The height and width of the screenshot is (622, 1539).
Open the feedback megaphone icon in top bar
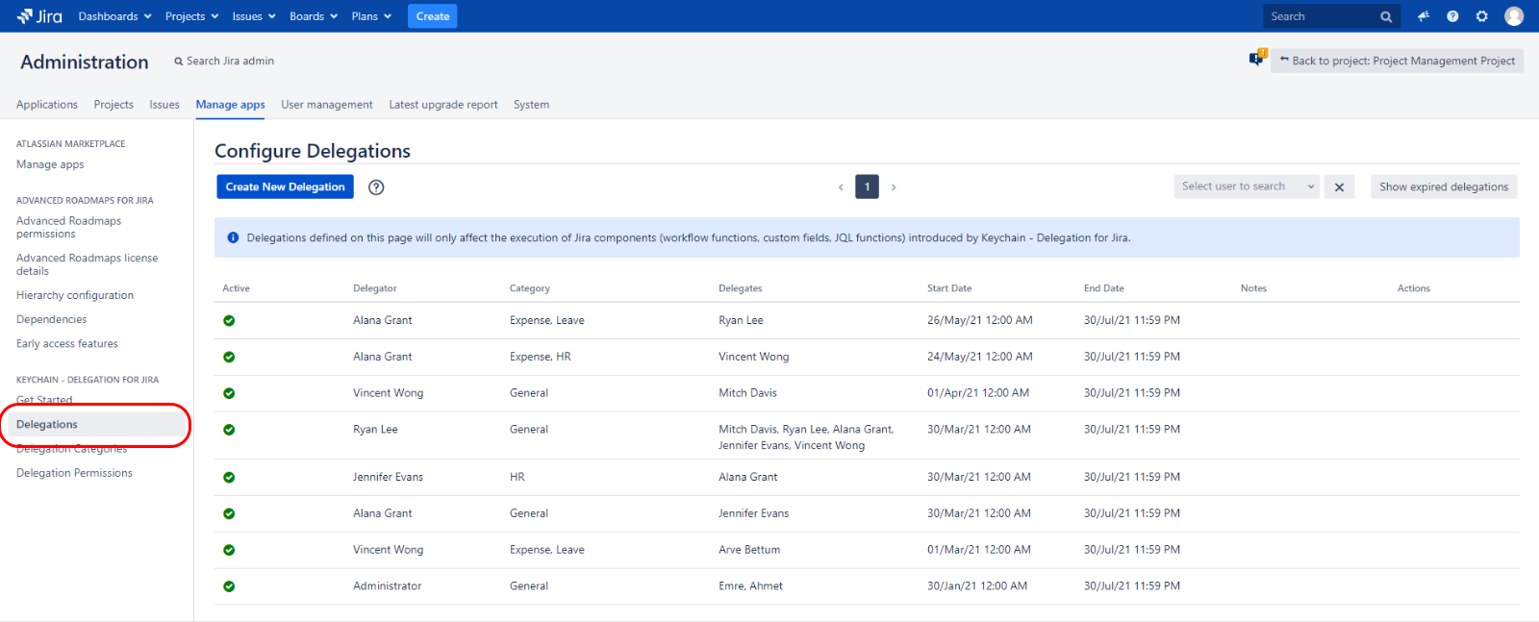1424,16
